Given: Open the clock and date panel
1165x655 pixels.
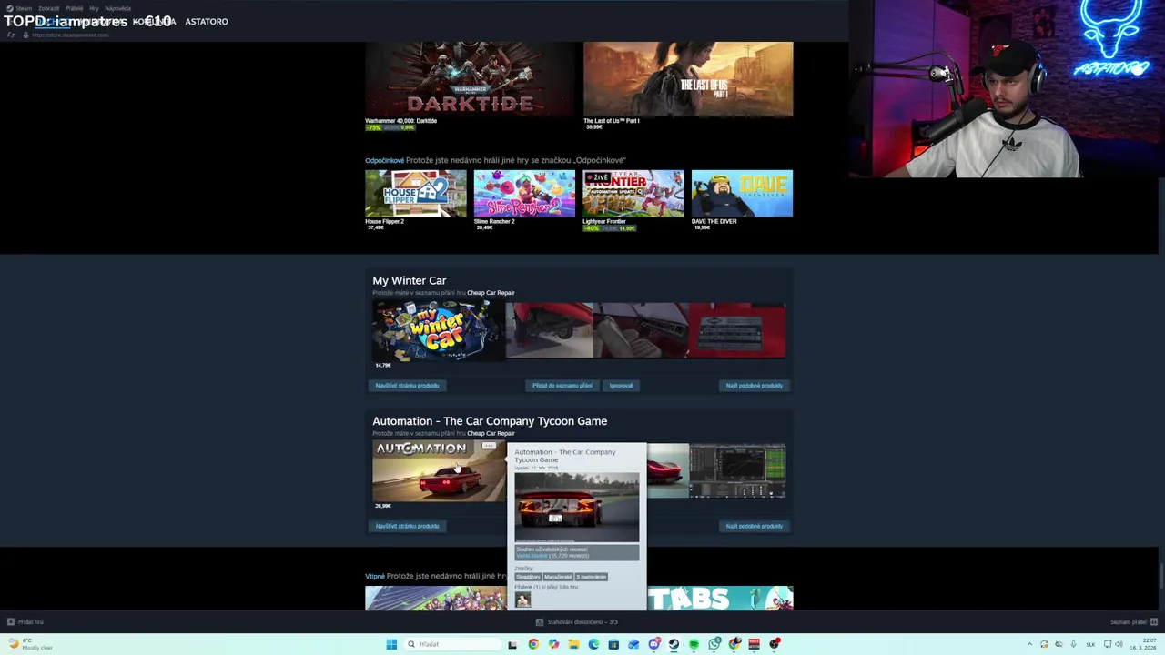Looking at the screenshot, I should click(x=1141, y=644).
